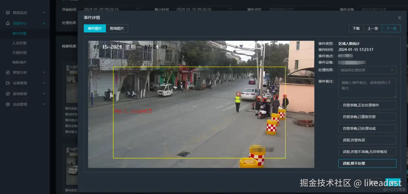
Task: Click the 智能监控 monitor icon in sidebar
Action: coord(8,12)
